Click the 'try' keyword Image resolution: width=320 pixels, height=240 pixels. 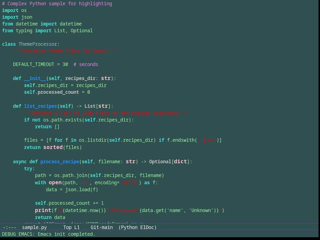click(28, 168)
